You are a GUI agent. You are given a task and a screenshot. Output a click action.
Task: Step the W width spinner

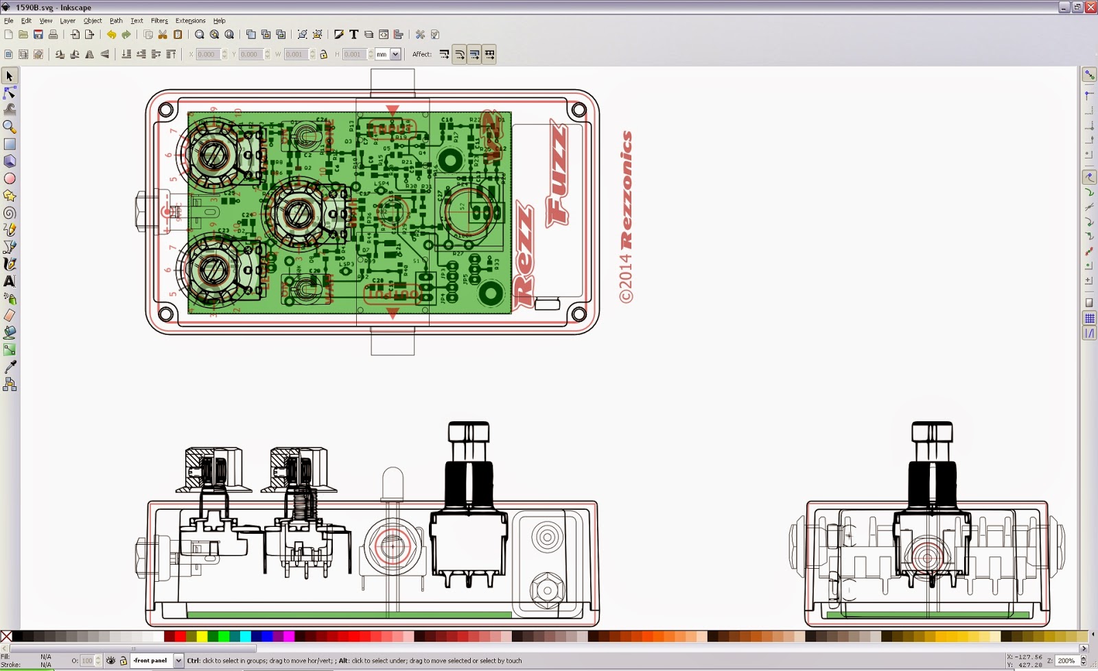click(x=313, y=54)
